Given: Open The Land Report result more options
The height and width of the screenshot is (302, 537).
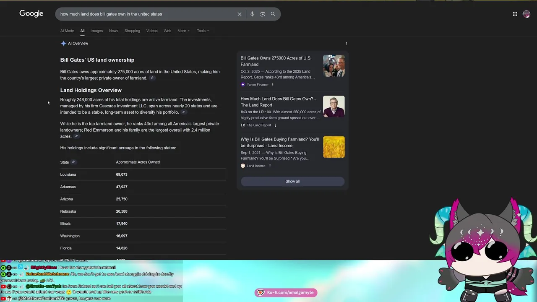Looking at the screenshot, I should (275, 125).
